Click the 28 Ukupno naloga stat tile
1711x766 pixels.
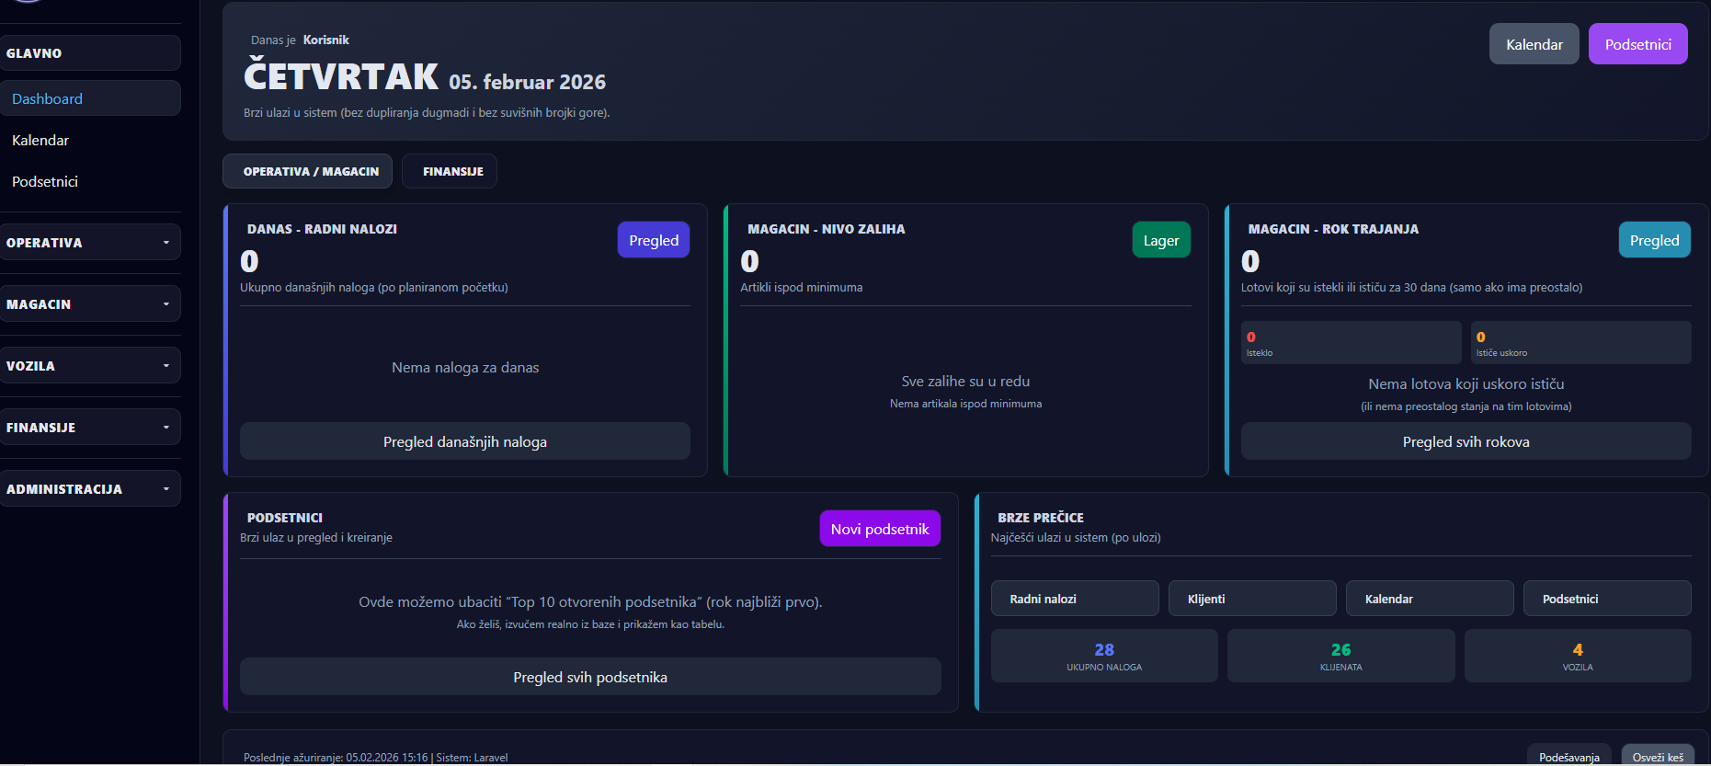[1104, 656]
